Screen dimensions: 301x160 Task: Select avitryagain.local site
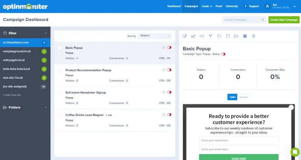(x=25, y=60)
